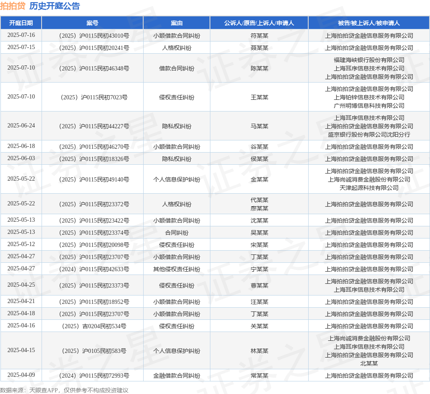Screen dimensions: 430x394
Task: Click the date 2025-06-18
Action: 21,146
